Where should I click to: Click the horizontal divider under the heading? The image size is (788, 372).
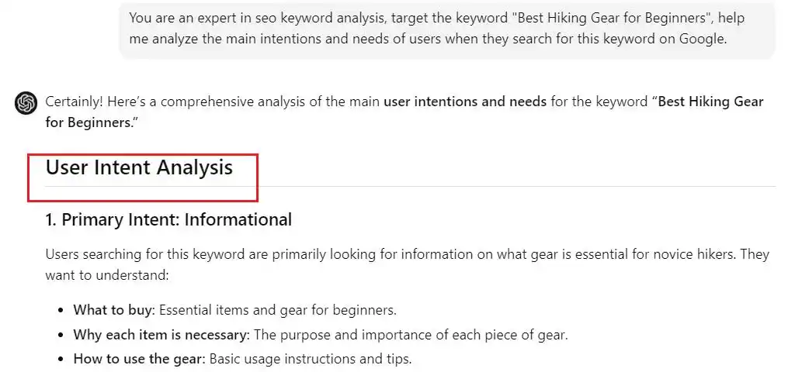click(x=410, y=187)
